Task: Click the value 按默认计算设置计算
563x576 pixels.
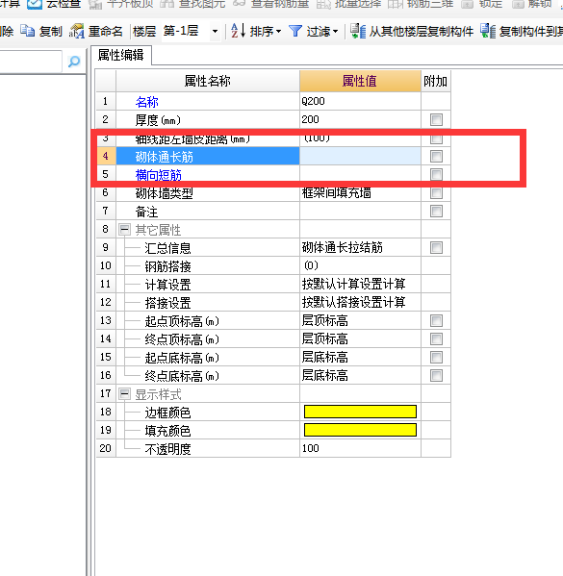Action: pyautogui.click(x=354, y=284)
